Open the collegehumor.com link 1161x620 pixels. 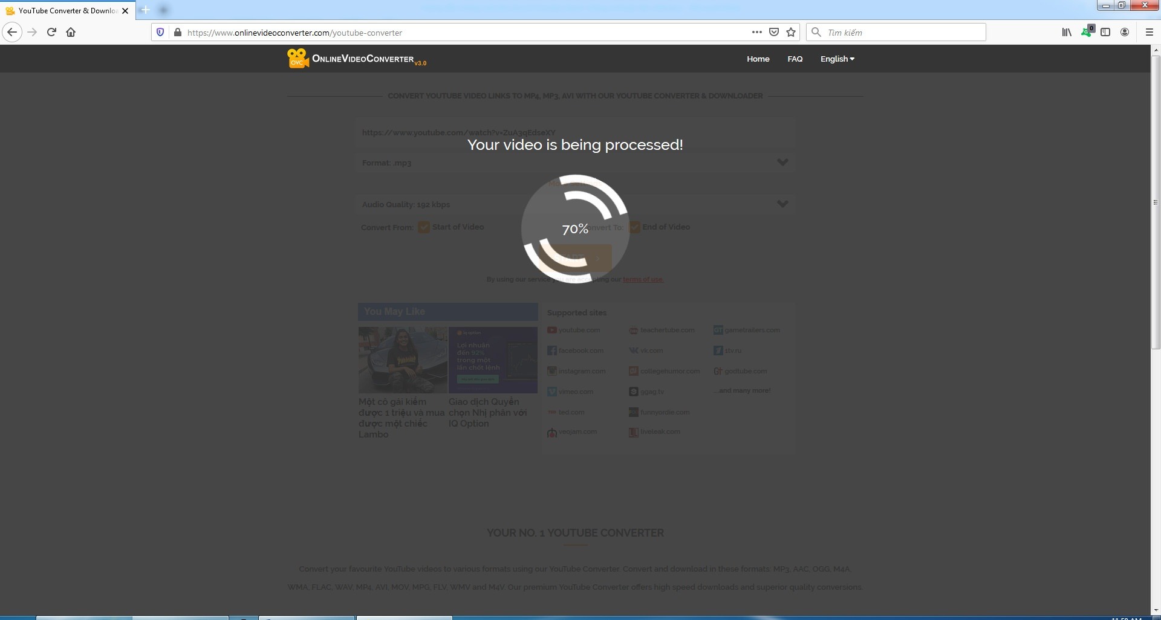point(670,371)
